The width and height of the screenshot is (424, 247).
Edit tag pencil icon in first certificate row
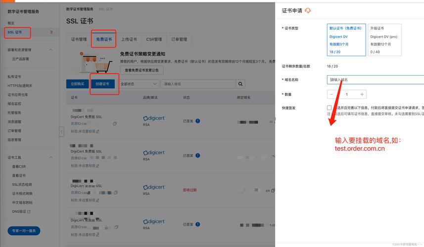click(97, 131)
